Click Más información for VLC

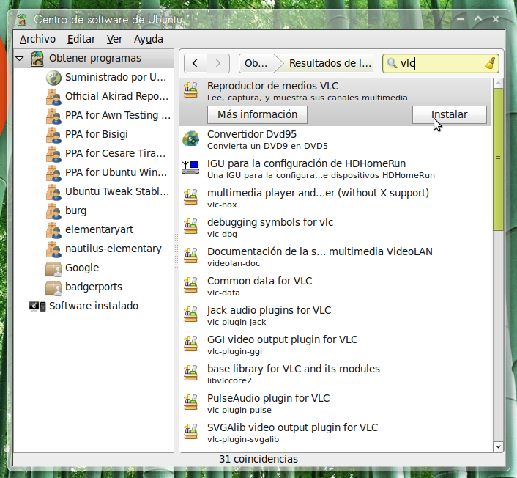(257, 114)
